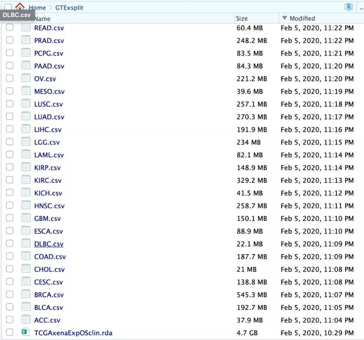Click the file icon beside DLBC.csv

tap(26, 243)
